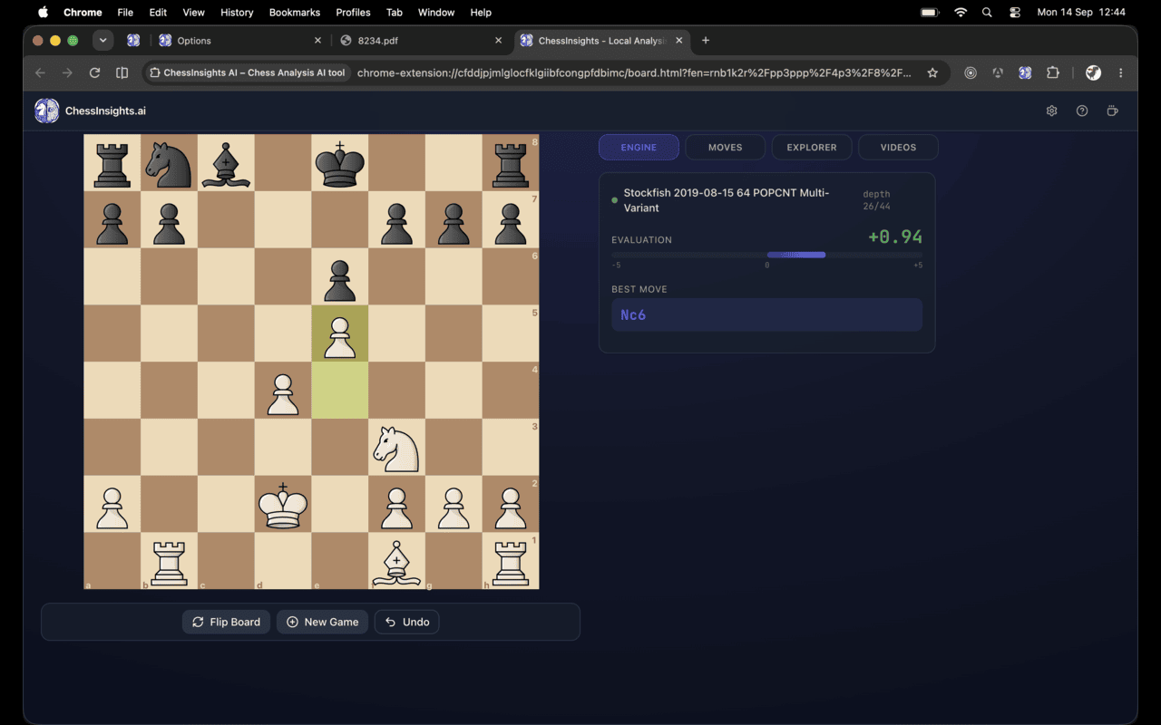Open macOS Control Center
Viewport: 1161px width, 725px height.
tap(1015, 13)
